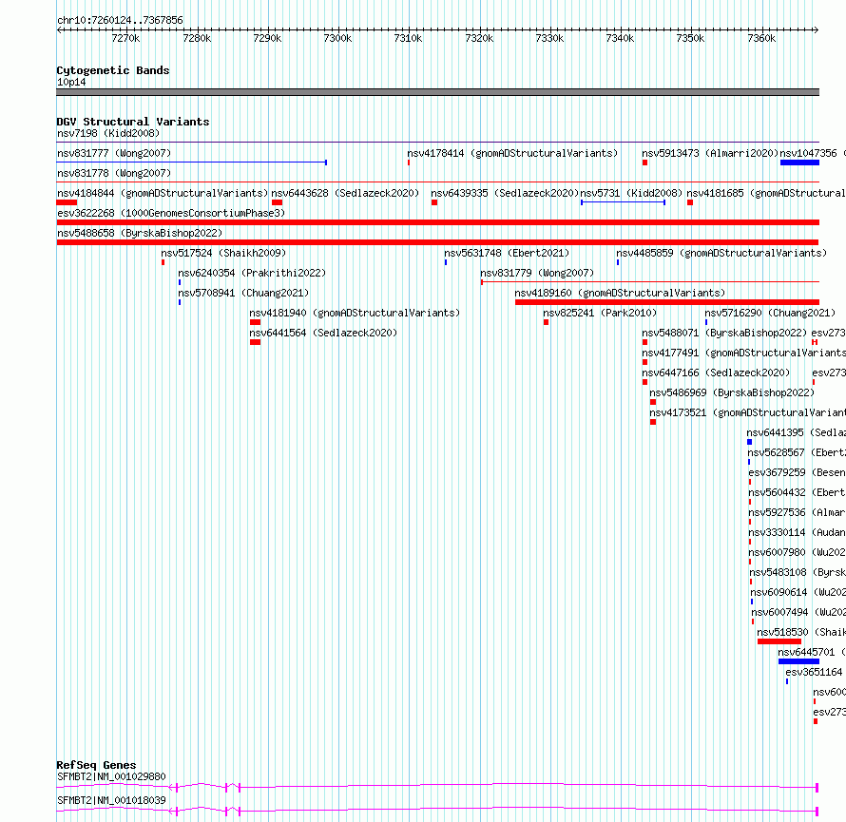Click the 7270k ruler position
846x822 pixels.
click(125, 38)
